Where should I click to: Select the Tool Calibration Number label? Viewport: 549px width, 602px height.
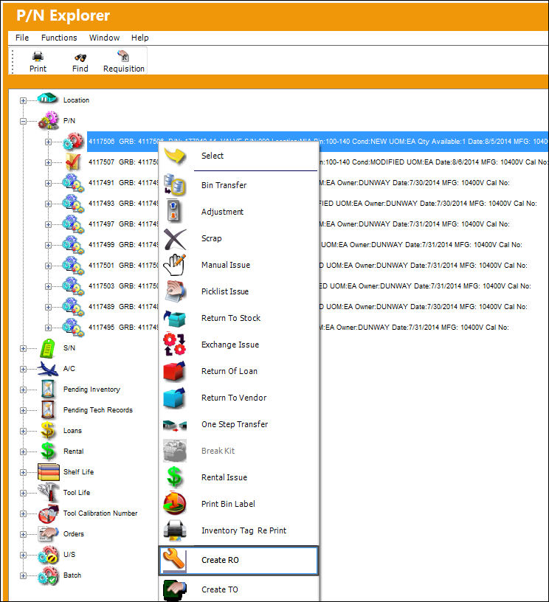(x=100, y=513)
